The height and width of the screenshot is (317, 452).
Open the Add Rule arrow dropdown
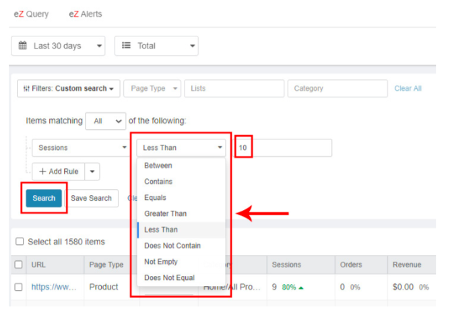(92, 172)
